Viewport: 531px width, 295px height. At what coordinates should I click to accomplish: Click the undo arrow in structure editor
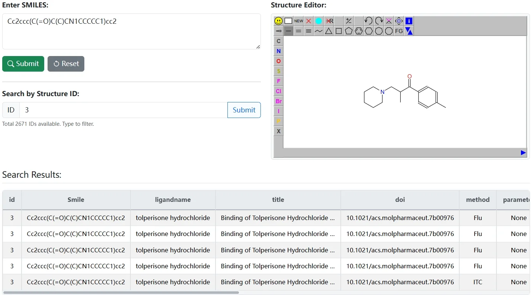tap(368, 21)
